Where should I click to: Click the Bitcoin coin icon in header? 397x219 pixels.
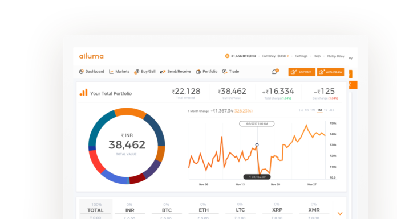pos(227,56)
